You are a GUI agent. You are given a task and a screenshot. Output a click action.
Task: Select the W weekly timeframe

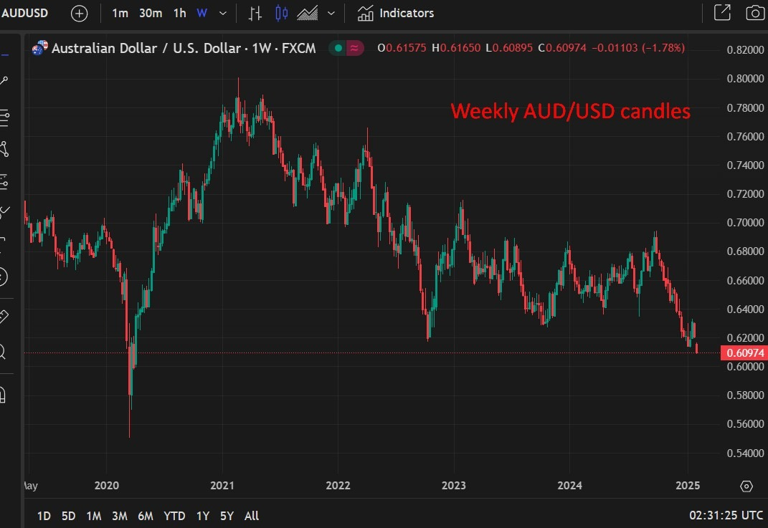point(202,13)
